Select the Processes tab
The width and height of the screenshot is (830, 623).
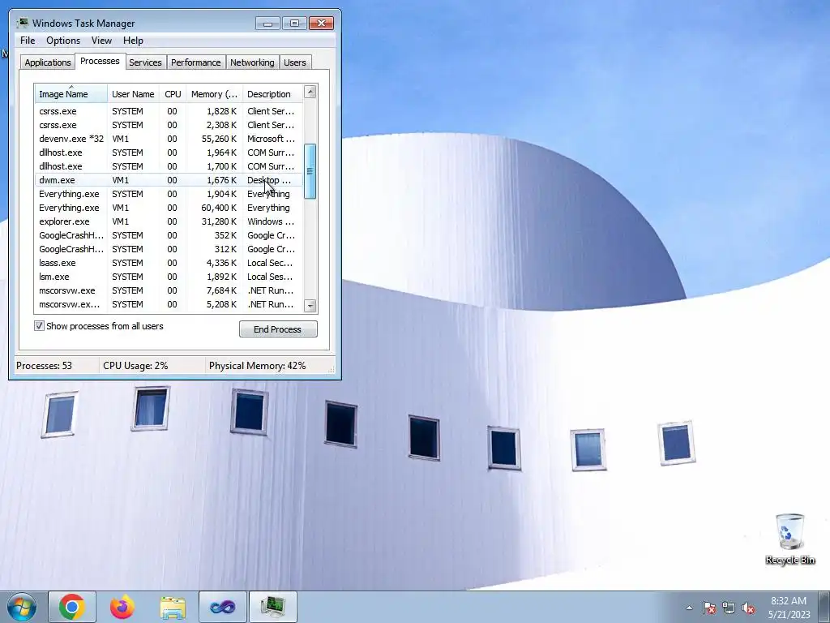coord(100,61)
